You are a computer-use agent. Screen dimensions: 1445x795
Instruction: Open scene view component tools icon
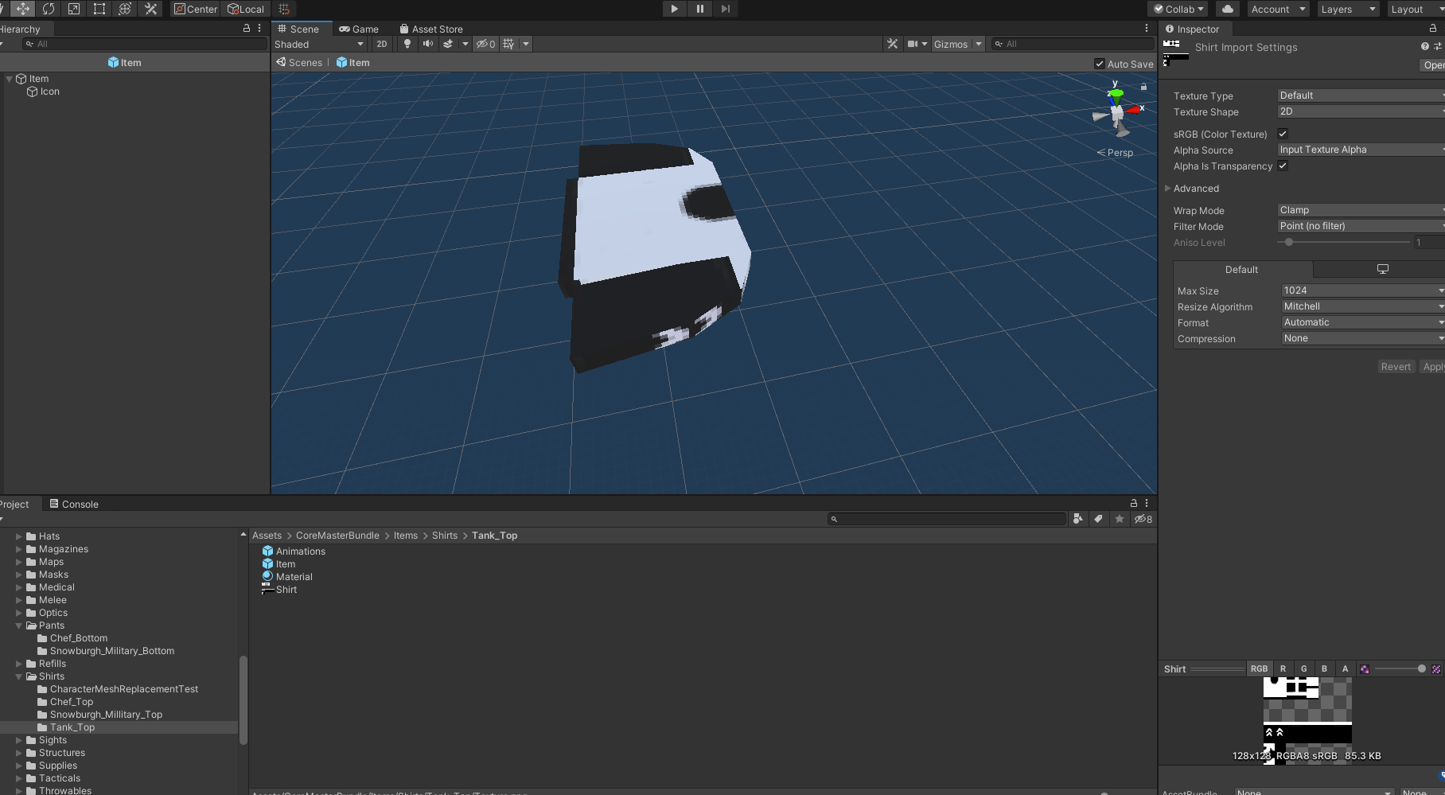point(892,44)
